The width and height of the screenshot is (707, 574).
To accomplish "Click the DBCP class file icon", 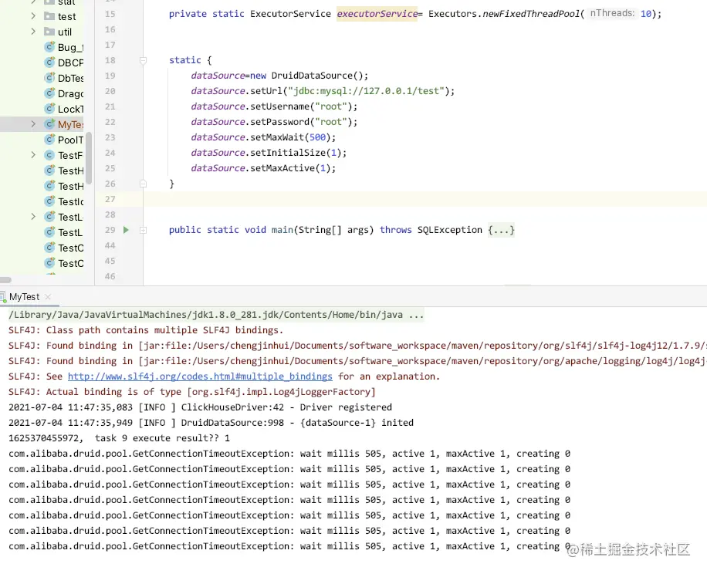I will pos(49,62).
